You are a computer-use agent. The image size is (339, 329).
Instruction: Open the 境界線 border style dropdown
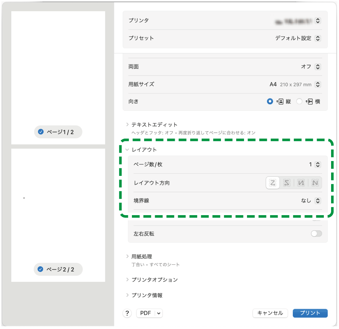click(x=318, y=201)
